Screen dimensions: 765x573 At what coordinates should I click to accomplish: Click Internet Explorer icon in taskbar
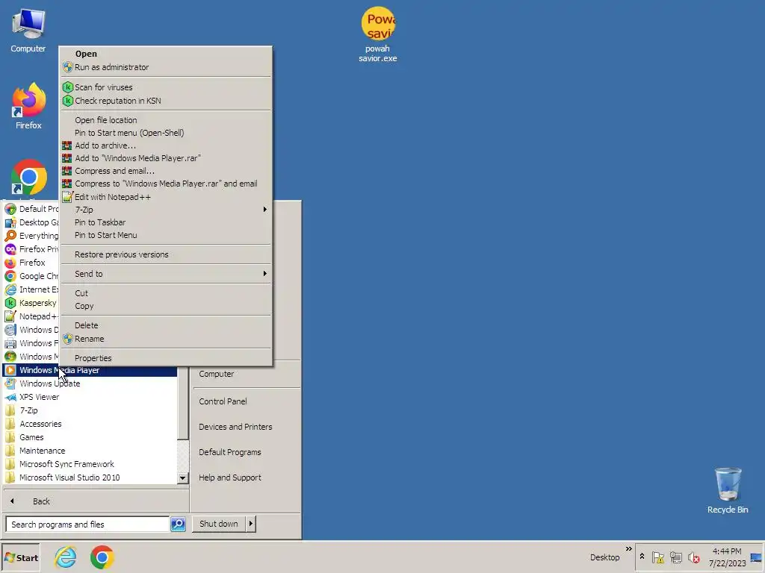pos(66,557)
